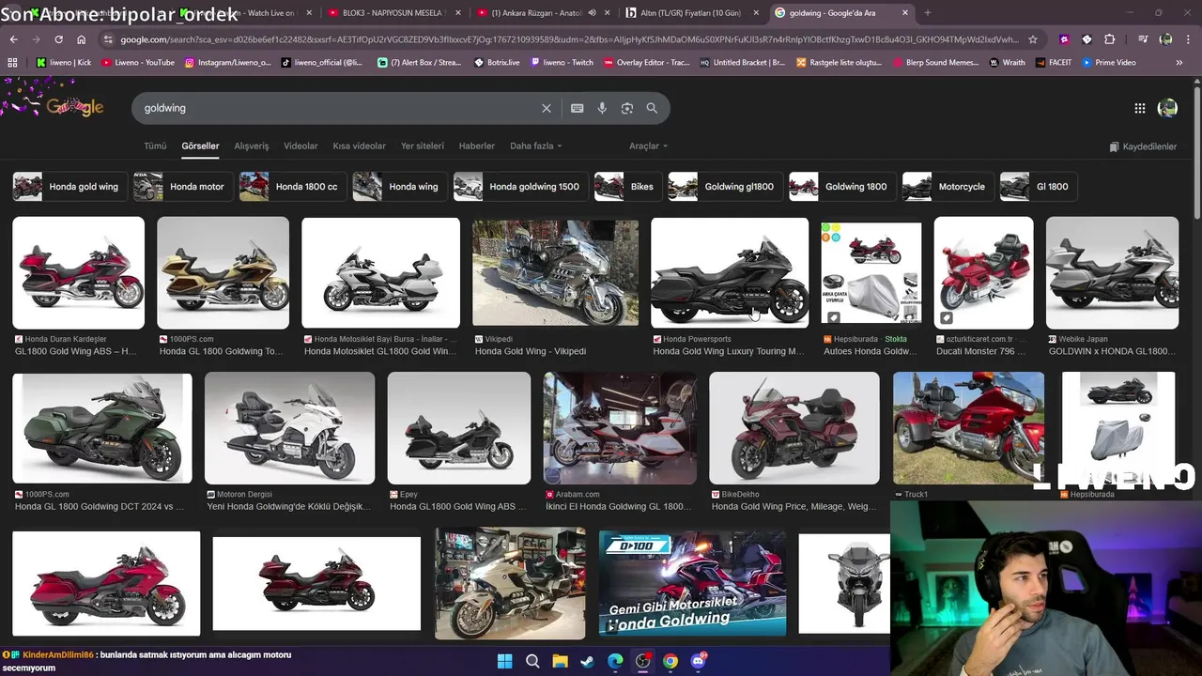This screenshot has height=676, width=1202.
Task: Open the Prime Video bookmark
Action: [1109, 62]
